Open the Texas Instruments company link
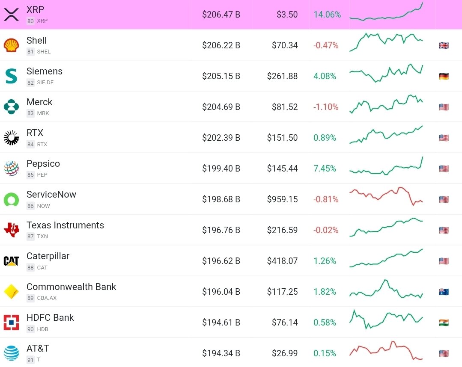Viewport: 462px width, 367px height. [x=65, y=225]
